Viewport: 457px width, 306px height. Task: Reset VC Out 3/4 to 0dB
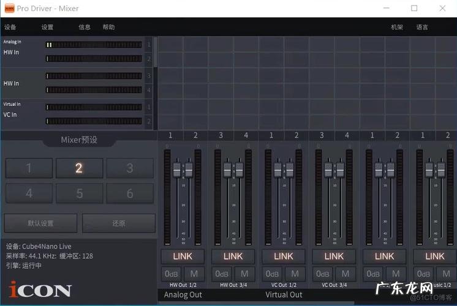click(x=323, y=274)
